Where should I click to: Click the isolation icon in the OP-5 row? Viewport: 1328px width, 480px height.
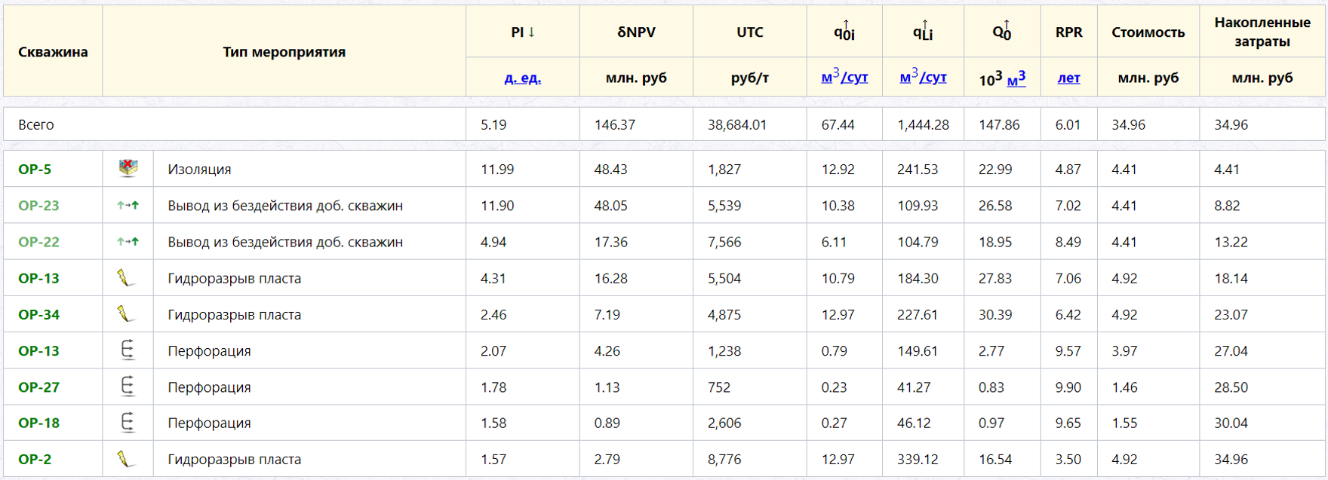tap(128, 169)
